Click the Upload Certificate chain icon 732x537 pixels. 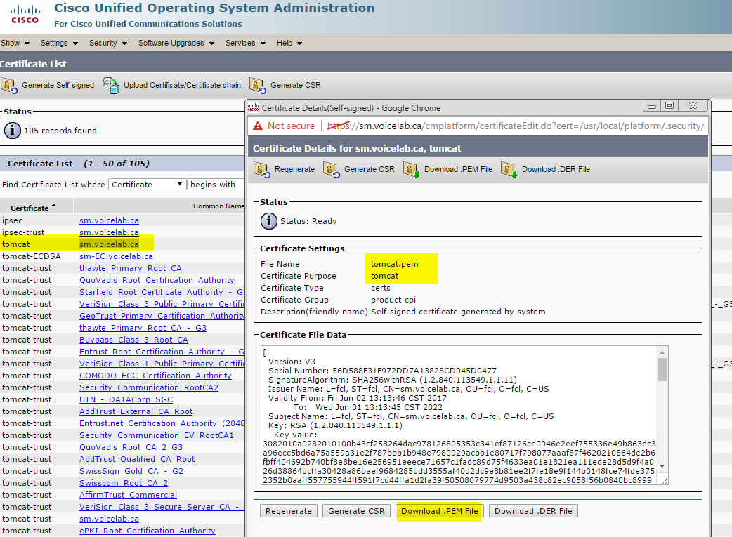tap(111, 86)
